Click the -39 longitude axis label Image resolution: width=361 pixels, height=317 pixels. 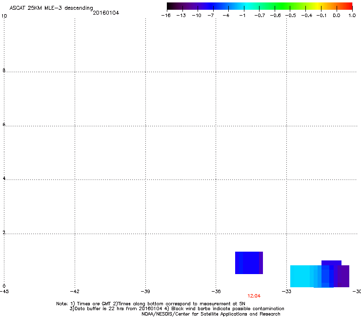pos(145,292)
